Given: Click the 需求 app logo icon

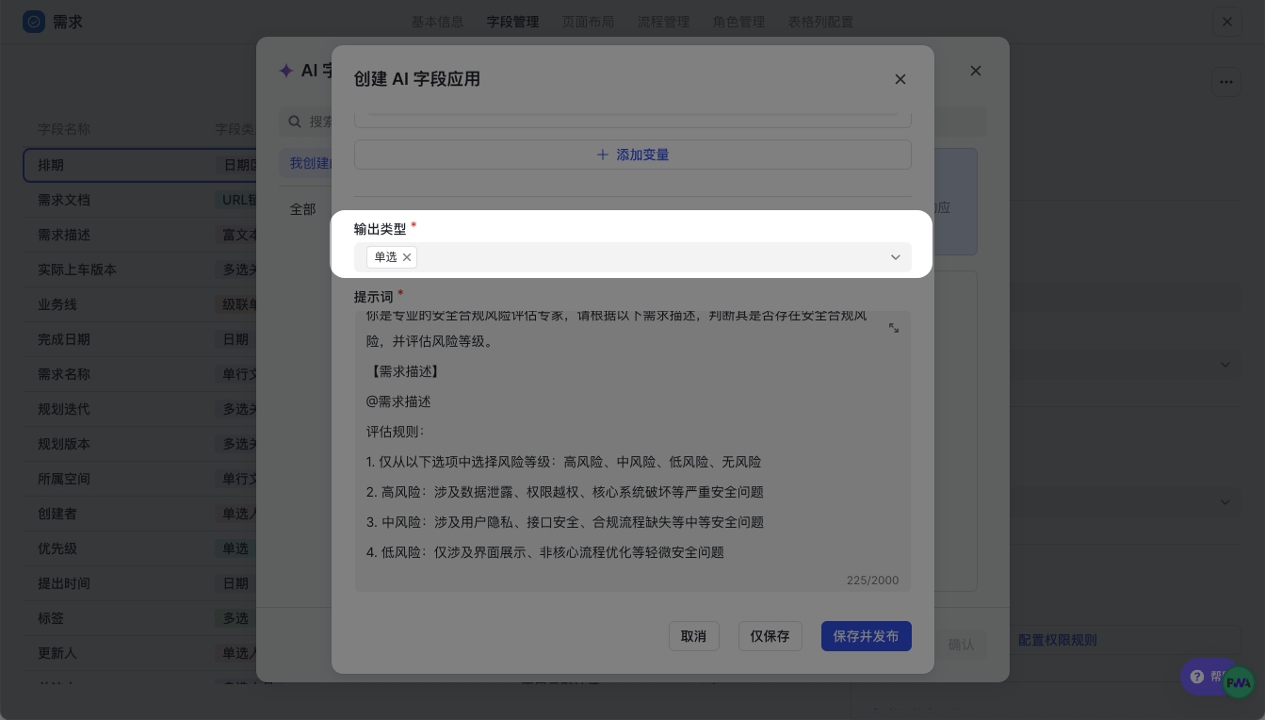Looking at the screenshot, I should coord(34,22).
